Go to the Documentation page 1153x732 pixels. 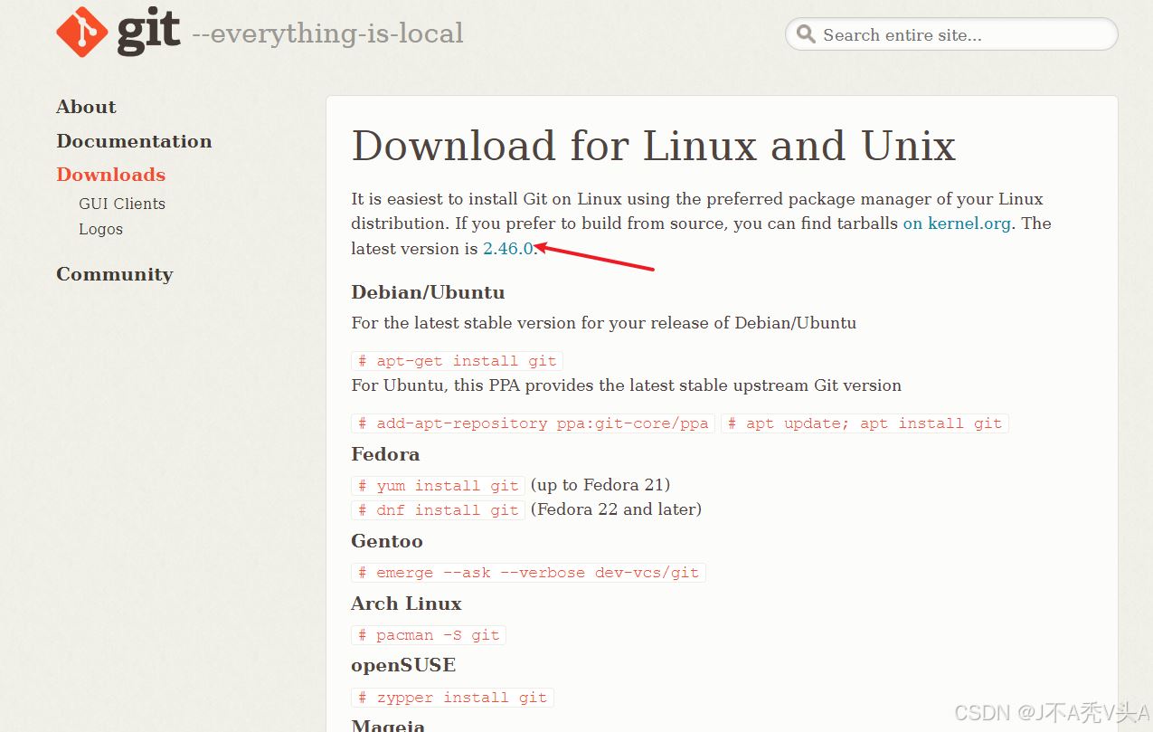(134, 141)
